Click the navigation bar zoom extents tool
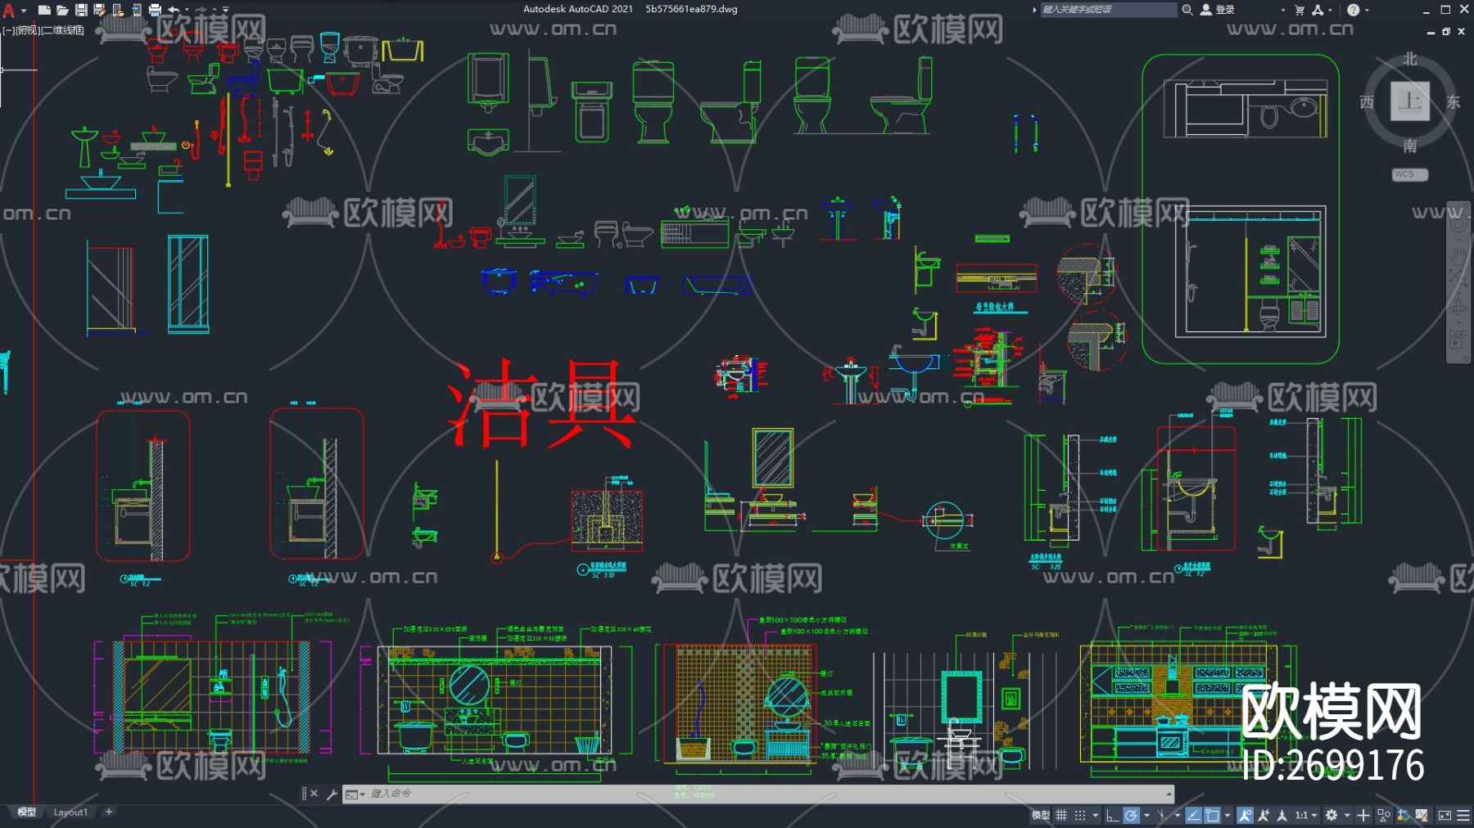1474x828 pixels. point(1458,278)
